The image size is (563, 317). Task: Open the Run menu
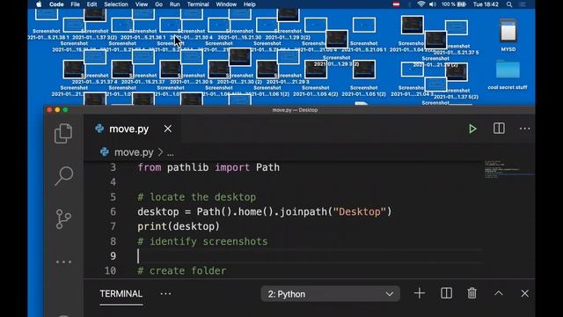click(x=174, y=4)
